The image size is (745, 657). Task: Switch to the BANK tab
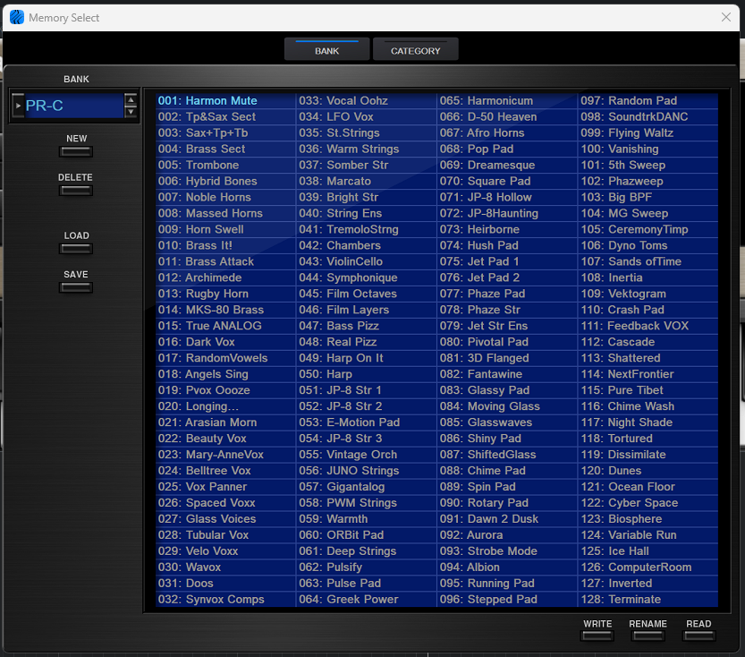(x=326, y=50)
